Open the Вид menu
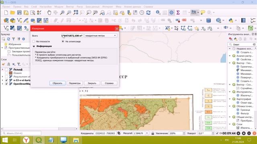Screen dimensions: 257x144 [x=26, y=7]
